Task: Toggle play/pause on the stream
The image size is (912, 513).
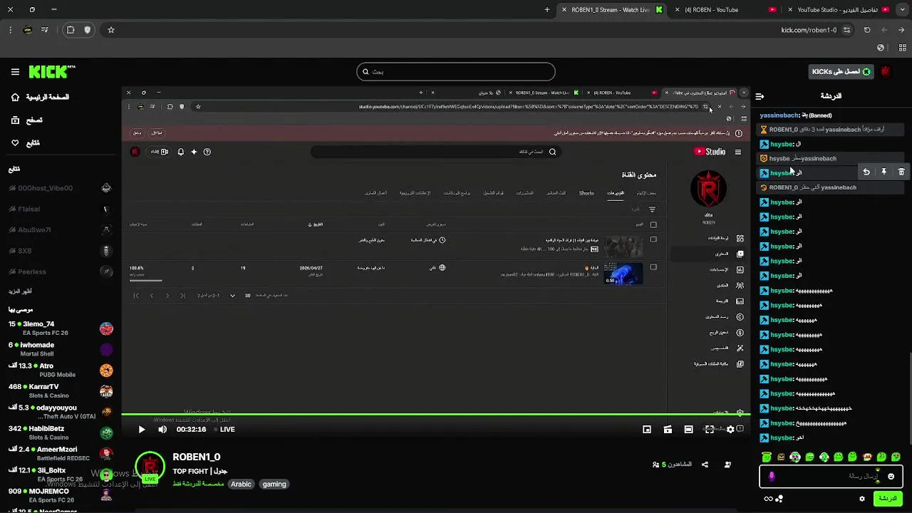Action: [x=141, y=430]
